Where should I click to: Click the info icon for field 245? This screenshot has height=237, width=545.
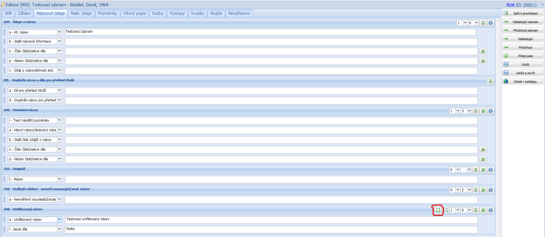[491, 23]
